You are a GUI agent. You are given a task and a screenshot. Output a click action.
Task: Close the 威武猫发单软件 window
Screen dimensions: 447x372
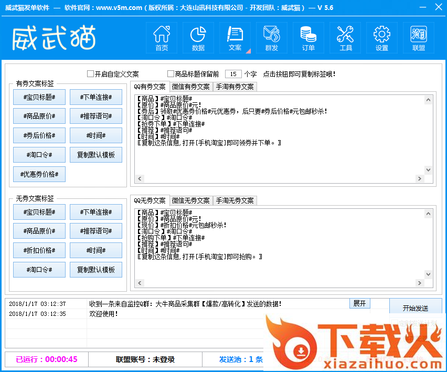coord(439,7)
